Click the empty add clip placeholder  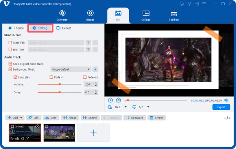click(94, 133)
